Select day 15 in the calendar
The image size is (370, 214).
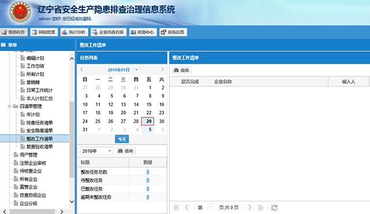(149, 104)
